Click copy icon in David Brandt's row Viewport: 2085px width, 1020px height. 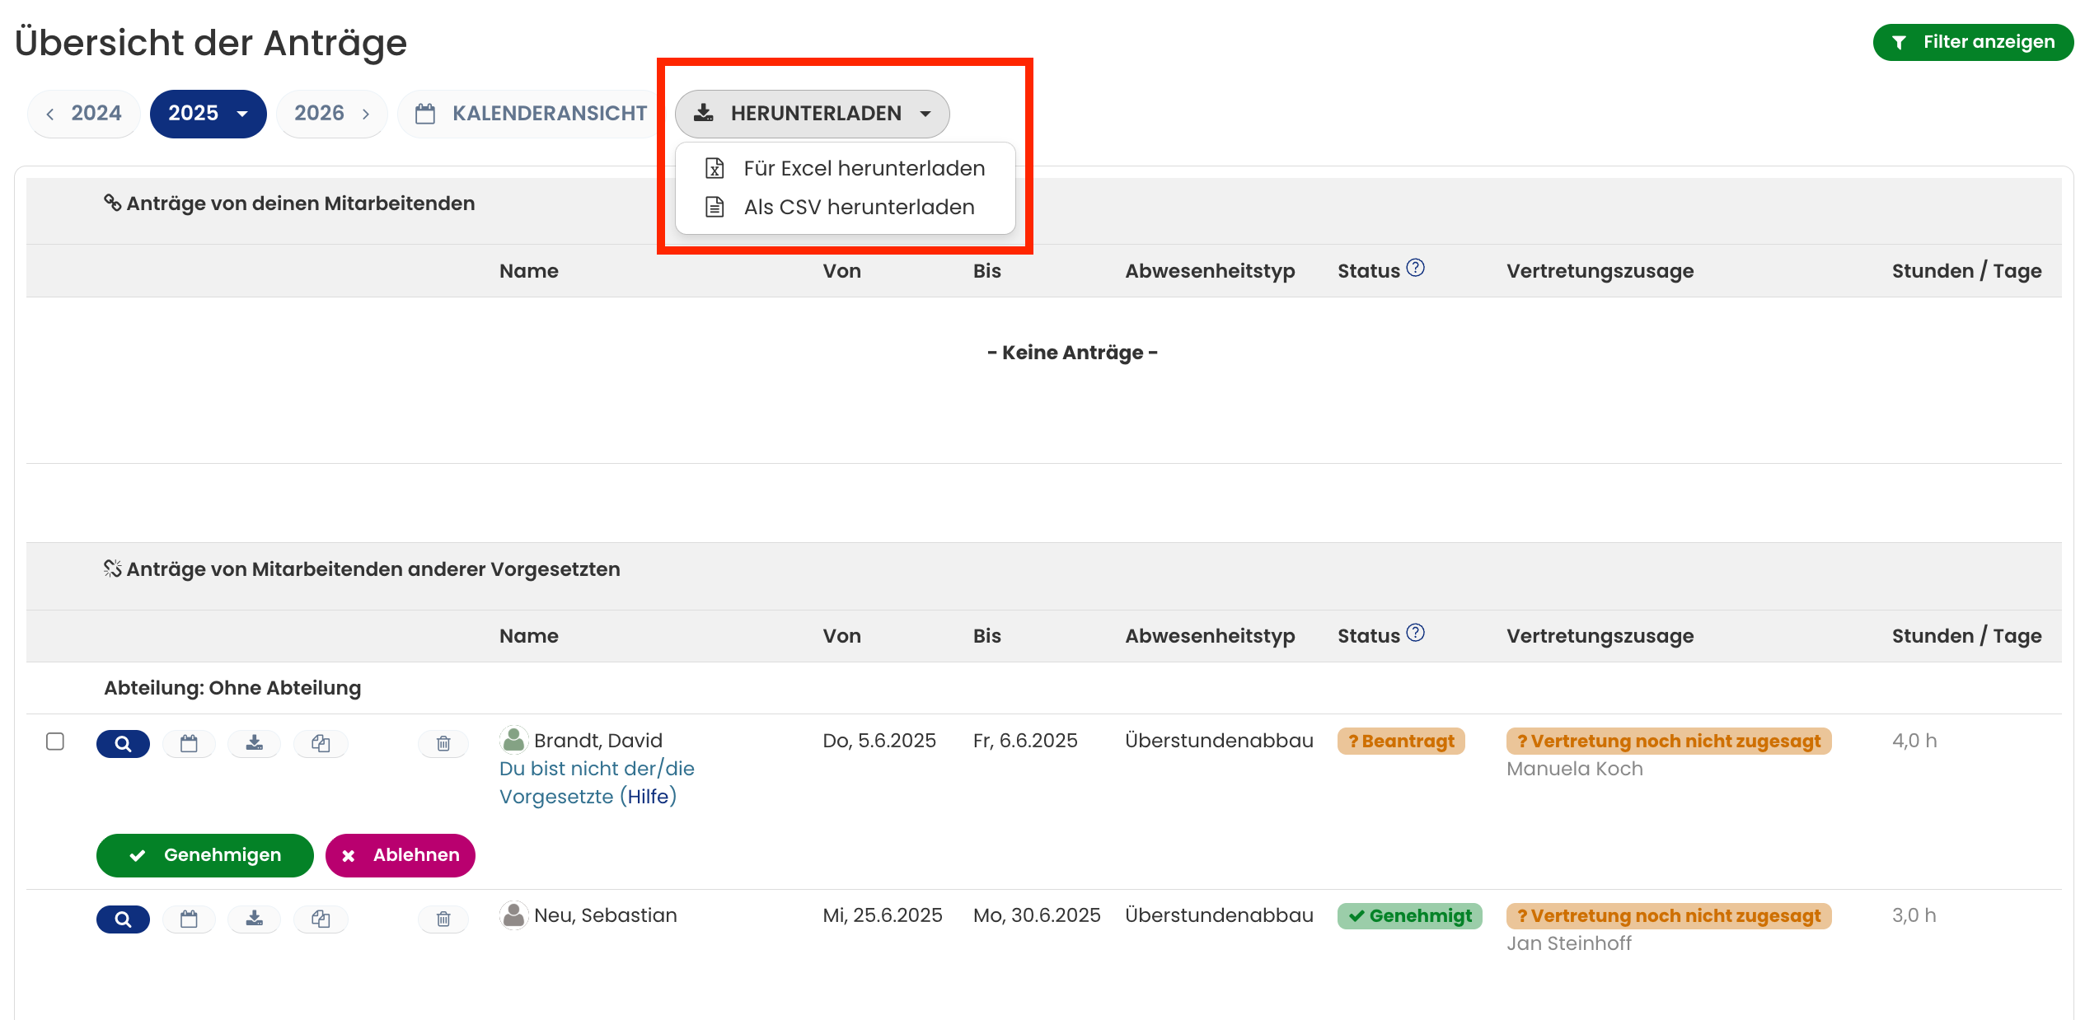pyautogui.click(x=321, y=743)
